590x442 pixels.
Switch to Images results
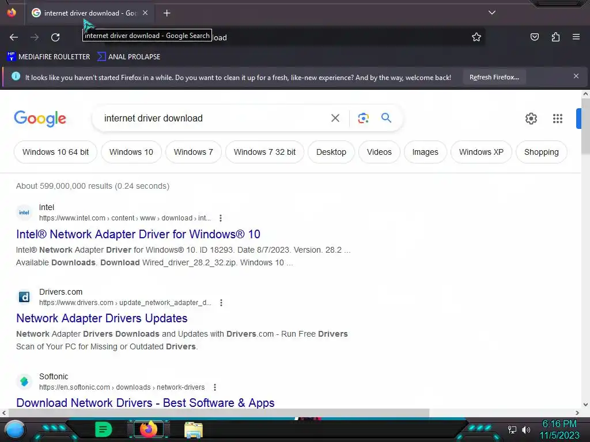(x=425, y=152)
